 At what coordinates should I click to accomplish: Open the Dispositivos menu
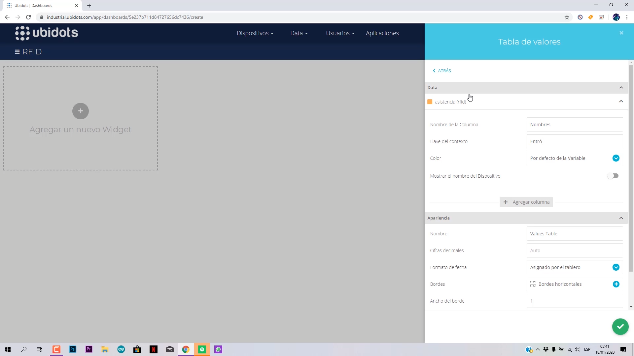pyautogui.click(x=255, y=33)
